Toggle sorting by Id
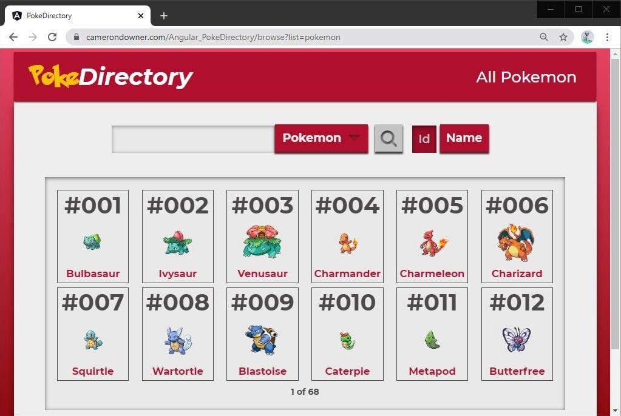This screenshot has height=416, width=621. tap(424, 139)
